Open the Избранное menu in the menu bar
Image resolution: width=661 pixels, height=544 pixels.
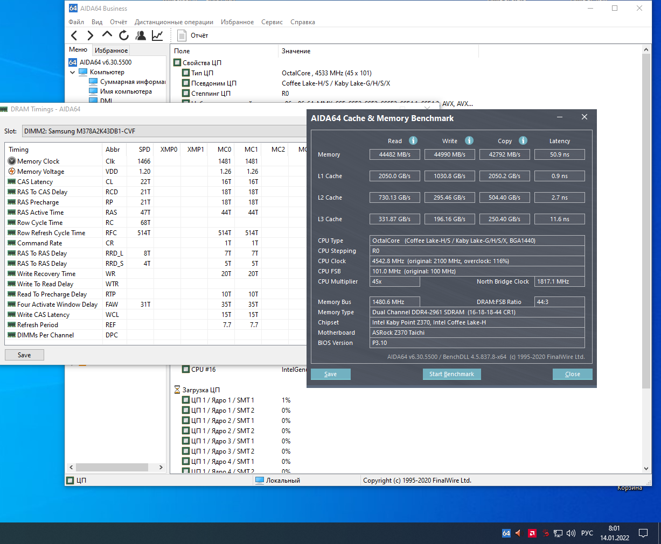[x=237, y=22]
